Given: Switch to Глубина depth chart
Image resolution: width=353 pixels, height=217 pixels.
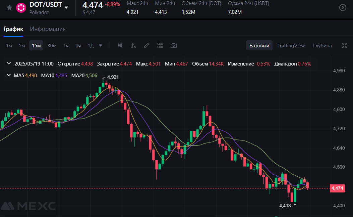Looking at the screenshot, I should click(x=322, y=46).
